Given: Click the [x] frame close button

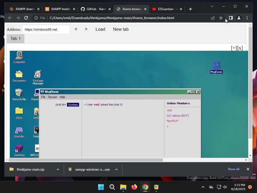Looking at the screenshot, I should click(x=240, y=48).
